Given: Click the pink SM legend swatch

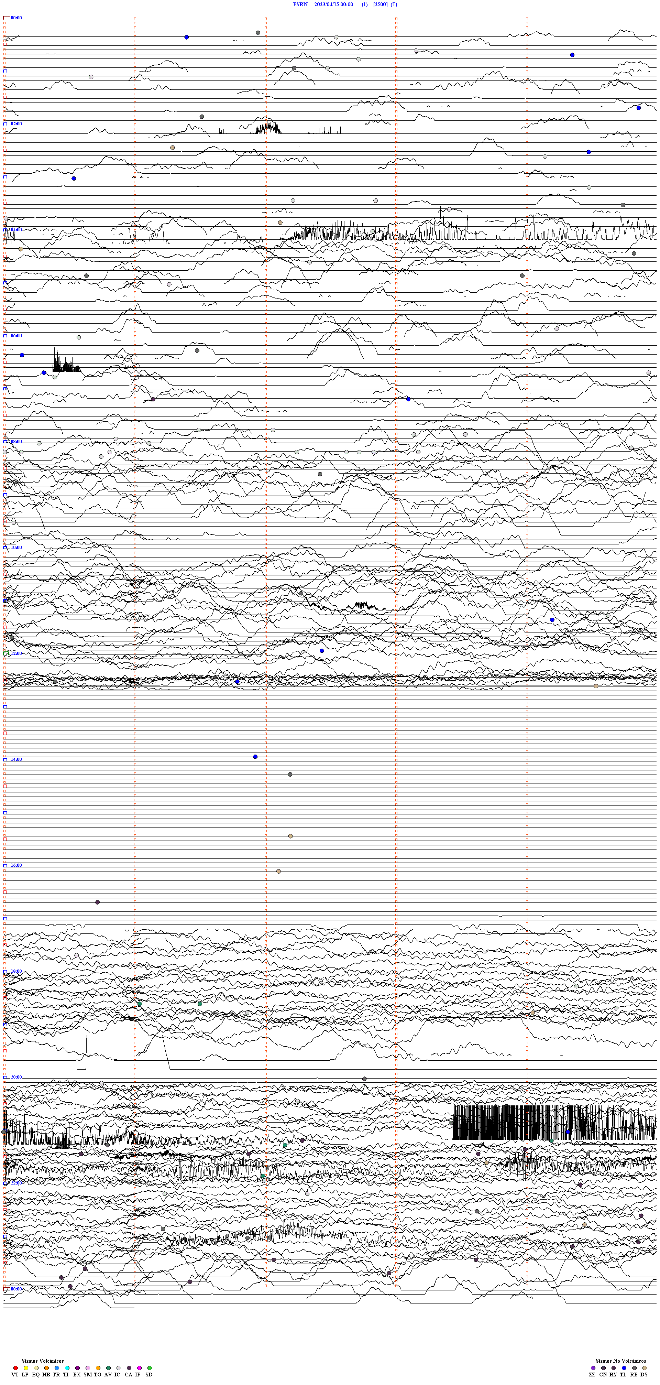Looking at the screenshot, I should (x=88, y=1368).
